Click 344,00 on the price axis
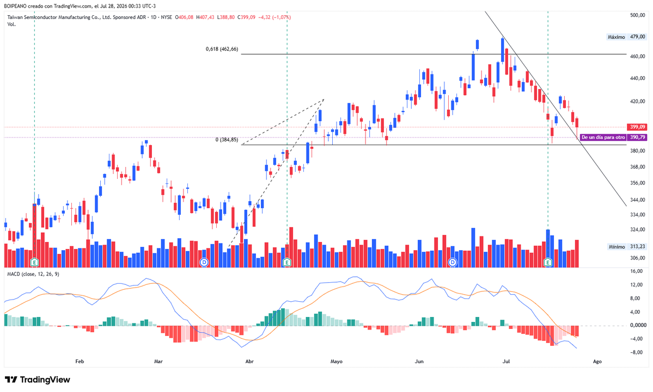653x392 pixels. 638,201
